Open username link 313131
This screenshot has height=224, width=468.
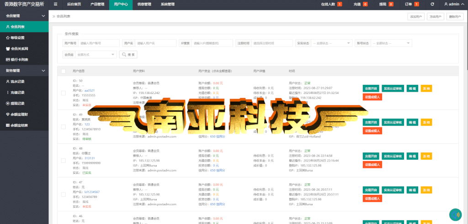[x=90, y=158]
